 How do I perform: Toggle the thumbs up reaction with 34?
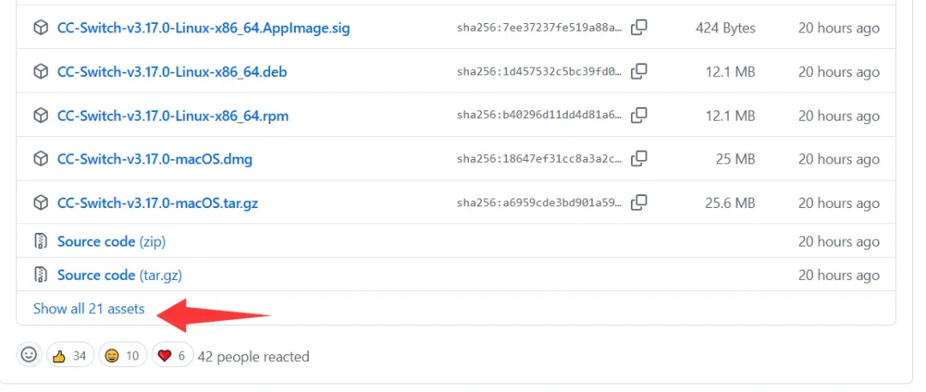point(70,355)
